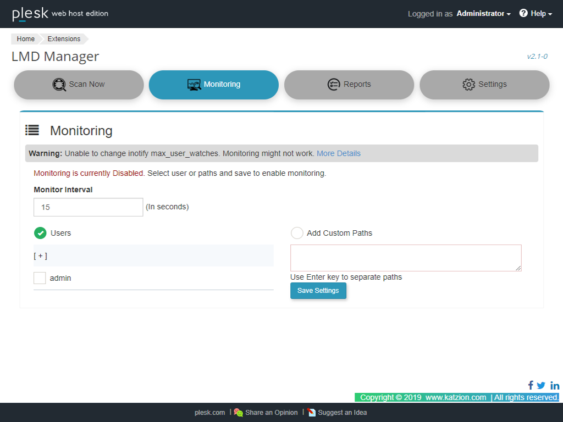Open the plesk.com footer link
This screenshot has height=422, width=563.
click(209, 413)
